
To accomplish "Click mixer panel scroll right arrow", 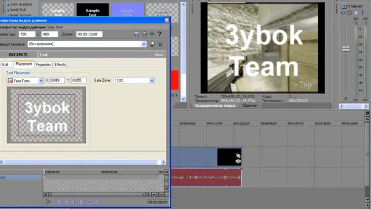I will tap(366, 106).
